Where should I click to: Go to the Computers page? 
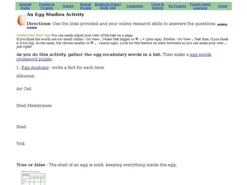pos(134,6)
